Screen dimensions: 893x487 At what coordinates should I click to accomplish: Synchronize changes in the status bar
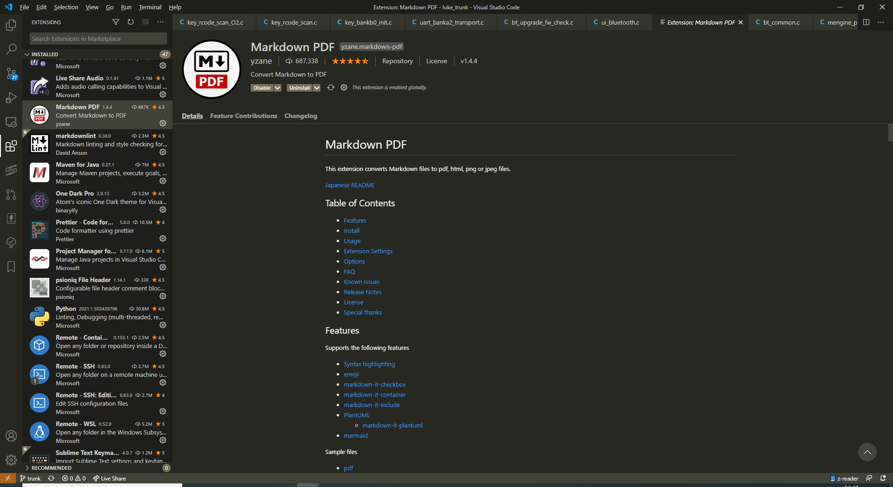(x=51, y=478)
